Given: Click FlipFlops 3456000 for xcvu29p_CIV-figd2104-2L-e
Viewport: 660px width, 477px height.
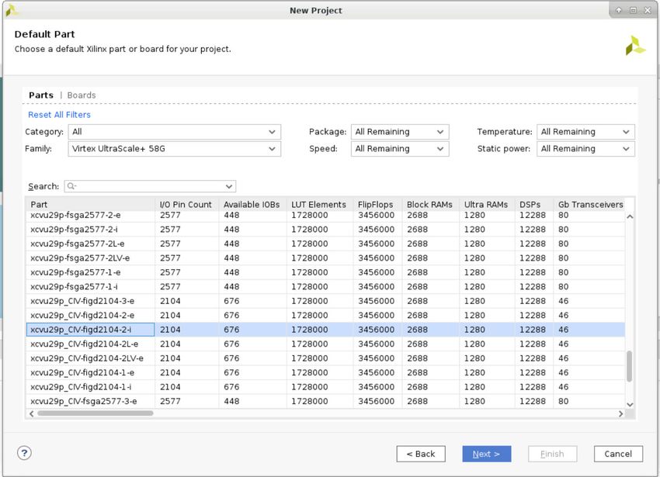Looking at the screenshot, I should (377, 344).
